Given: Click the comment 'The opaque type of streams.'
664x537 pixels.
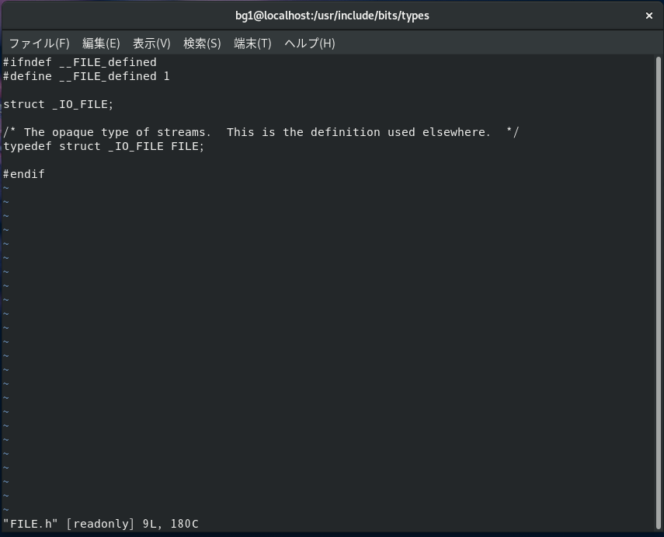Looking at the screenshot, I should pos(117,132).
